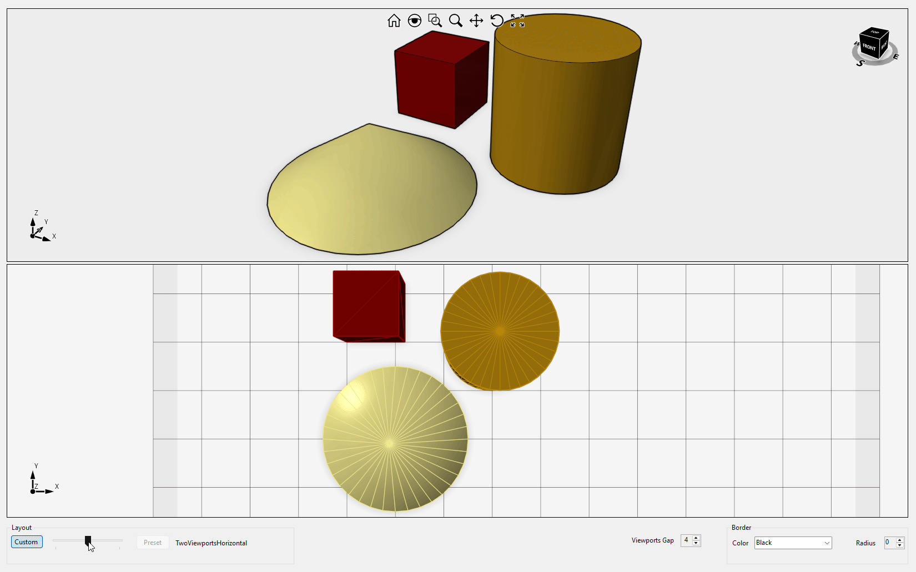Select the zoom window tool
916x572 pixels.
coord(435,21)
